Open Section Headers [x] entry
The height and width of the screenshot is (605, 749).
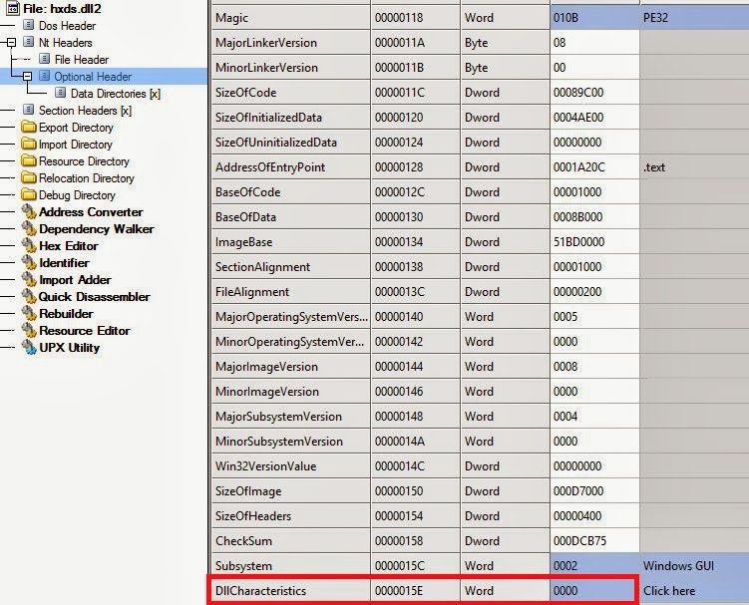click(x=84, y=111)
